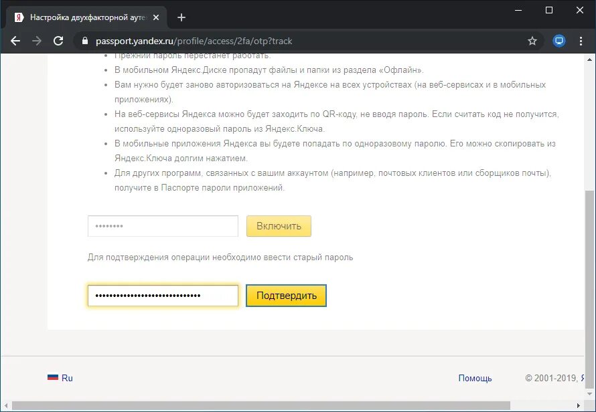Image resolution: width=596 pixels, height=412 pixels.
Task: Click the scroll up arrow
Action: point(589,60)
